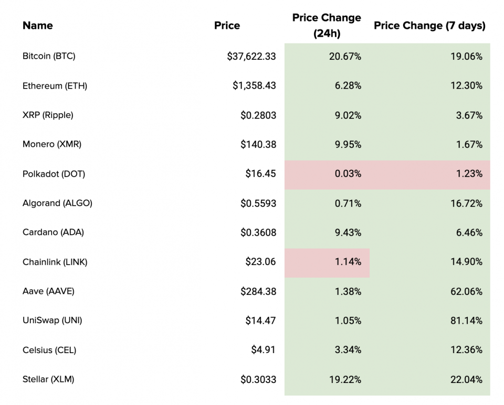The image size is (504, 405).
Task: Click Monero (XMR) name cell
Action: [x=52, y=145]
